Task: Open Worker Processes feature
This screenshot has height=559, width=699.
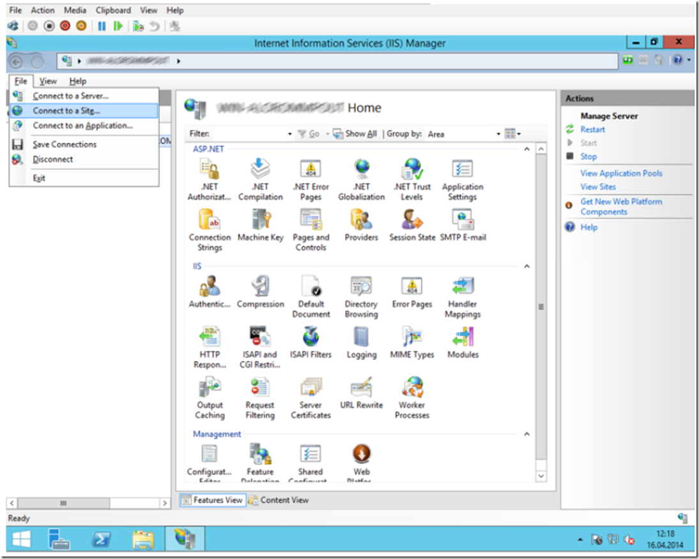Action: click(x=412, y=398)
